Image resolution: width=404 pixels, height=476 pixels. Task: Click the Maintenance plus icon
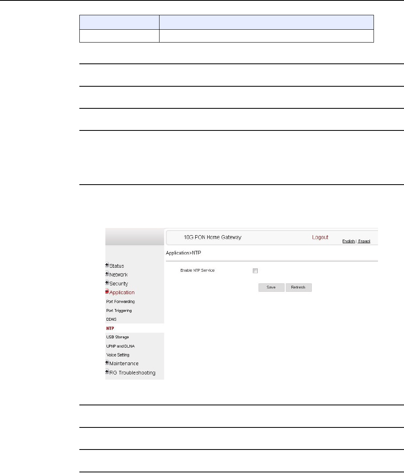point(107,362)
